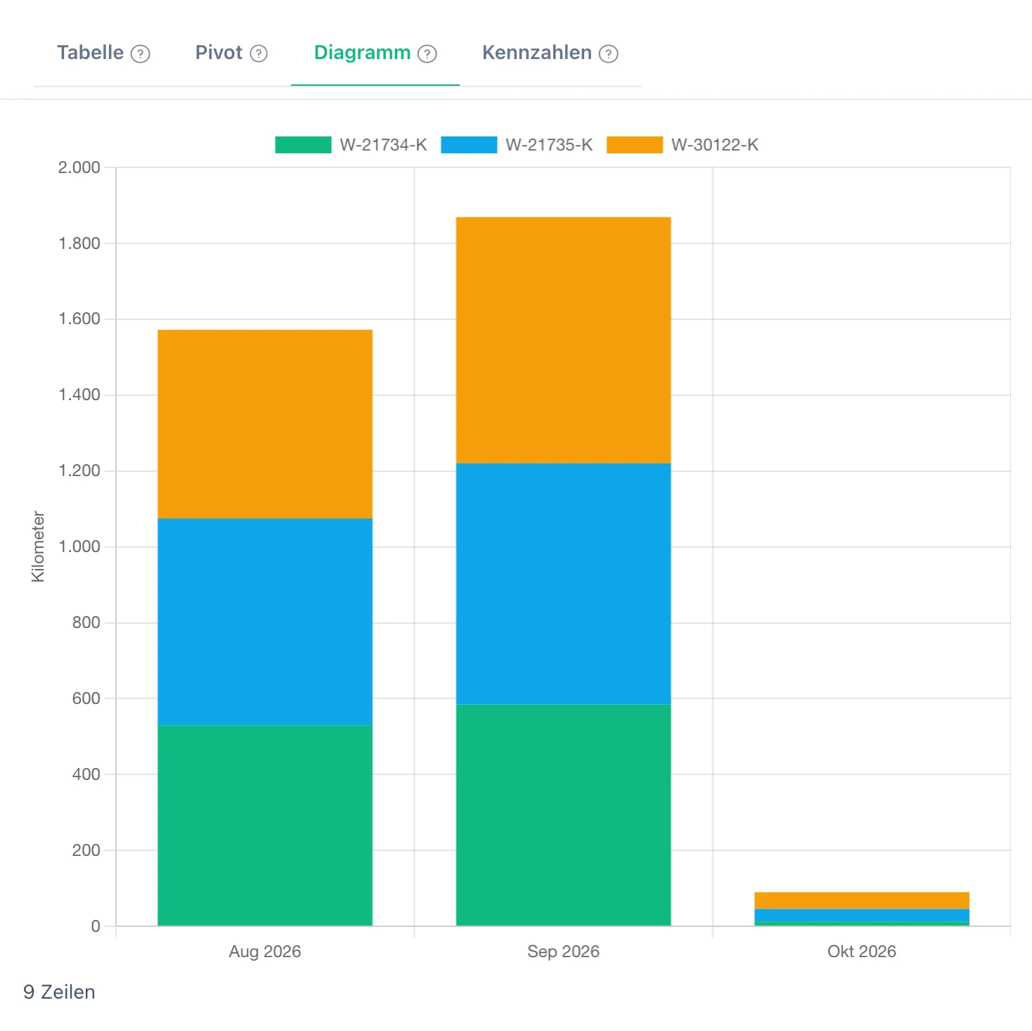
Task: Open the help icon next to Pivot
Action: pyautogui.click(x=259, y=54)
